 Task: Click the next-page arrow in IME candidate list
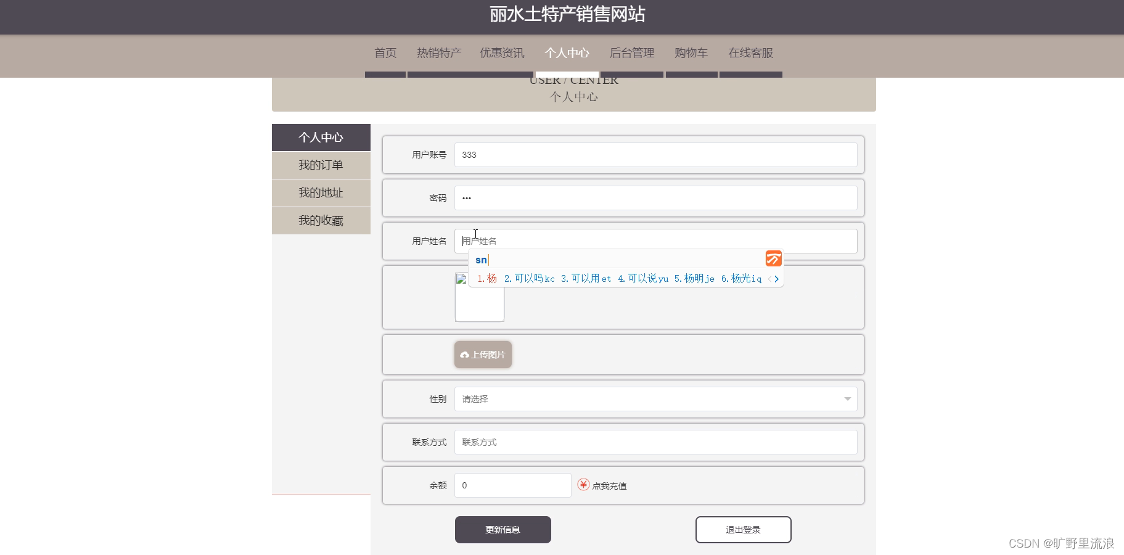point(777,279)
